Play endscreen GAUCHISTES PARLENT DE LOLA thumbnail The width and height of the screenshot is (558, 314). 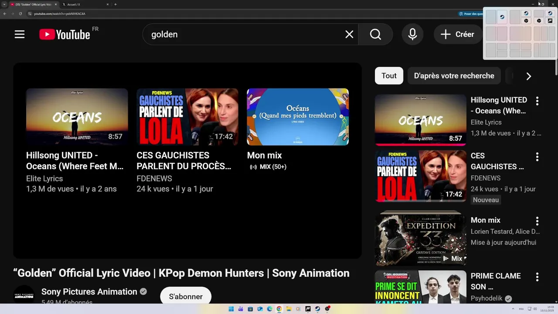point(187,117)
